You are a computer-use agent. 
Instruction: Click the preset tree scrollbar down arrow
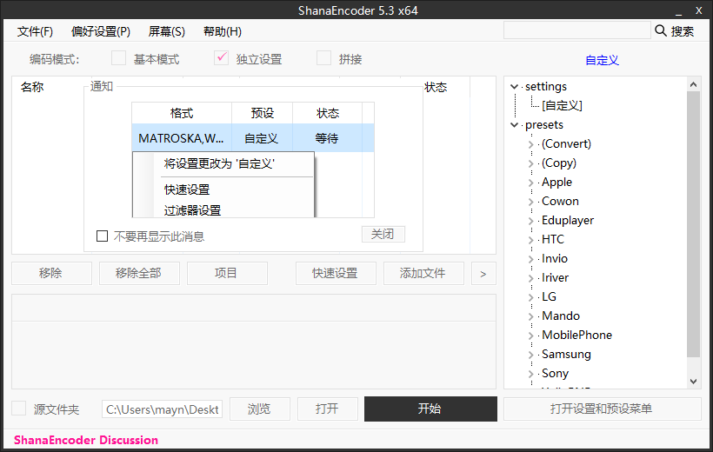(x=693, y=382)
